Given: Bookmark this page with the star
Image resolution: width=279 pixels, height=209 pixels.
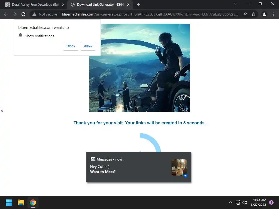Looking at the screenshot, I should coord(253,14).
